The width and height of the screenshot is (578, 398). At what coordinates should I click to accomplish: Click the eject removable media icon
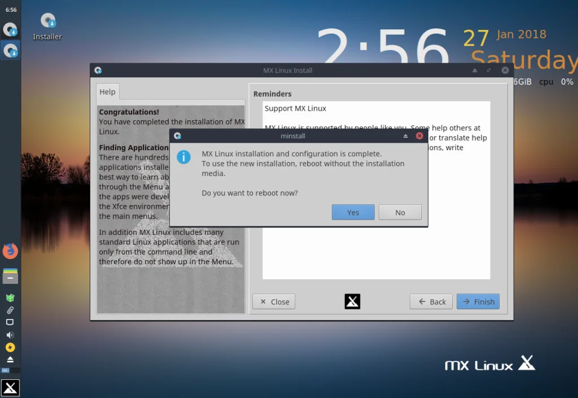(10, 359)
